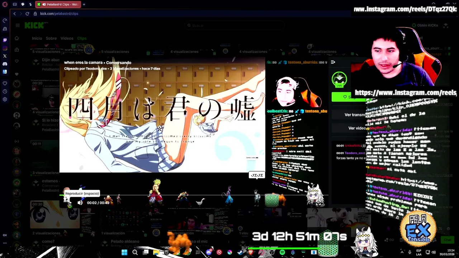This screenshot has width=459, height=258.
Task: Toggle Kick hamburger navigation menu
Action: point(17,25)
